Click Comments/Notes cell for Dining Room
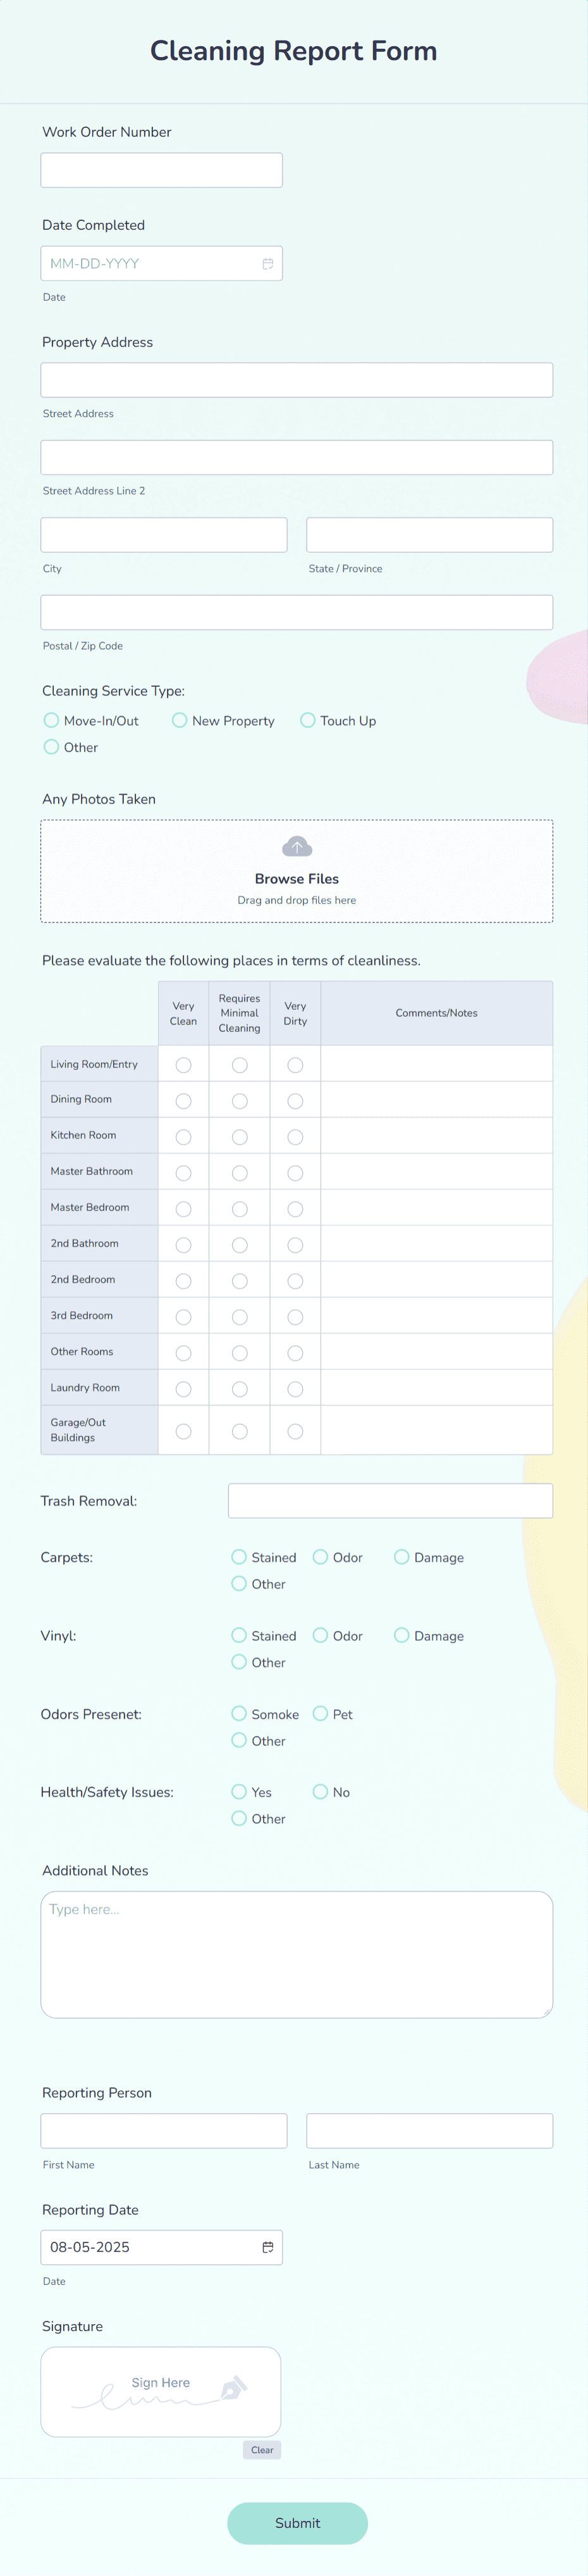The width and height of the screenshot is (588, 2576). pyautogui.click(x=436, y=1100)
